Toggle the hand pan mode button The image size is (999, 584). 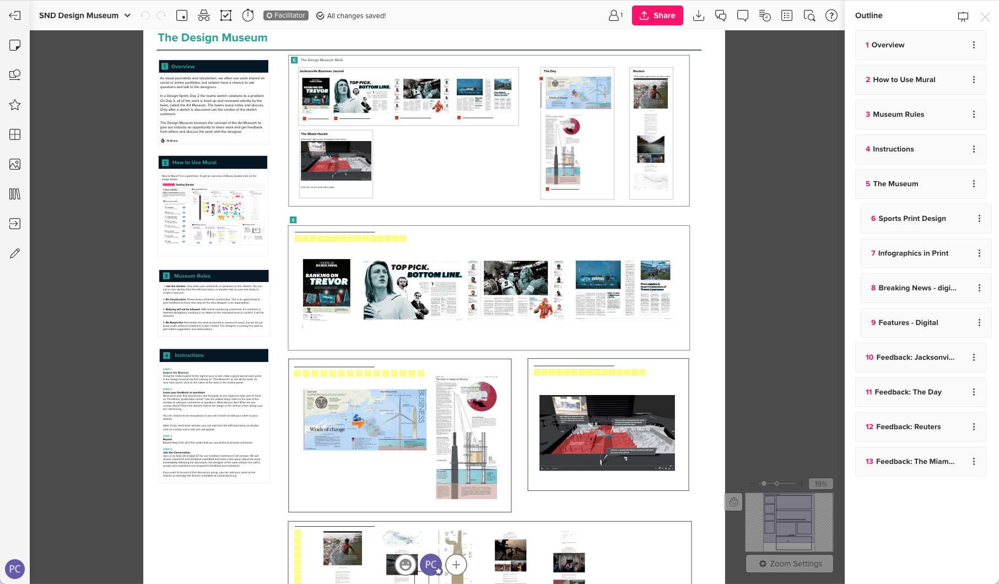733,502
